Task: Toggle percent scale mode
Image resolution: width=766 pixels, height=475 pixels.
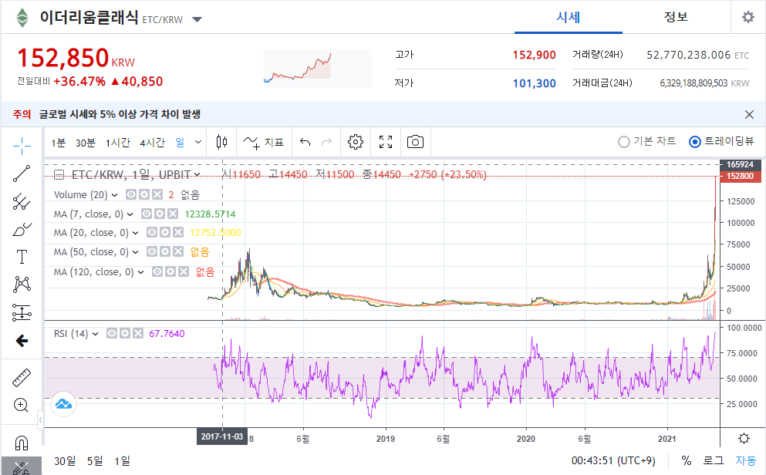Action: [687, 460]
